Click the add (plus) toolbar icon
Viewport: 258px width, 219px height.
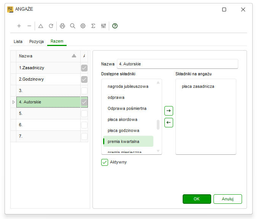(19, 26)
